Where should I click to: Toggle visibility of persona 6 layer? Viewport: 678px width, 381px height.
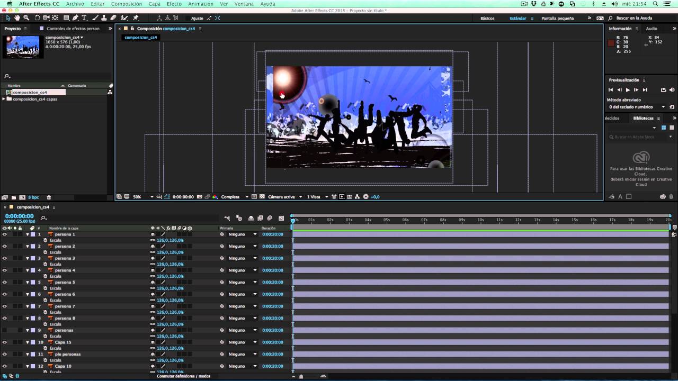click(x=4, y=294)
